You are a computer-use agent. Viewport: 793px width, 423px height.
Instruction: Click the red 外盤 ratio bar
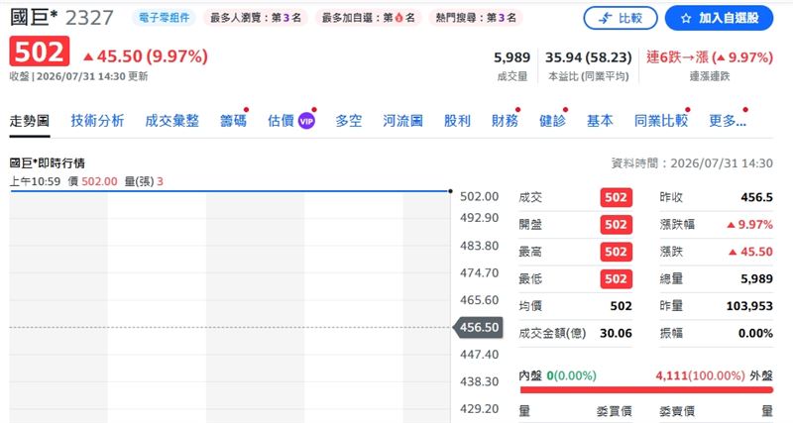point(646,389)
